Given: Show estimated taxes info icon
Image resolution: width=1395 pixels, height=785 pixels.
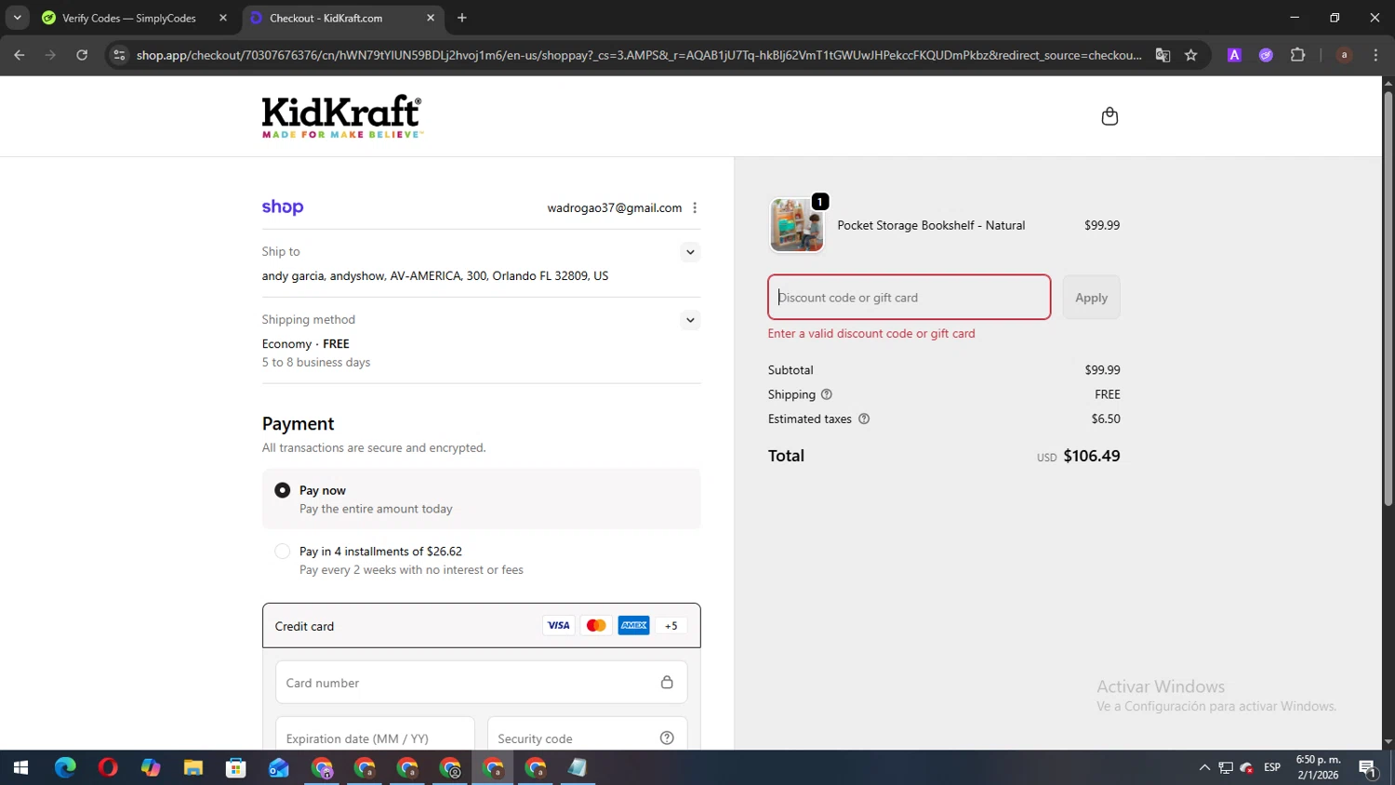Looking at the screenshot, I should 864,419.
